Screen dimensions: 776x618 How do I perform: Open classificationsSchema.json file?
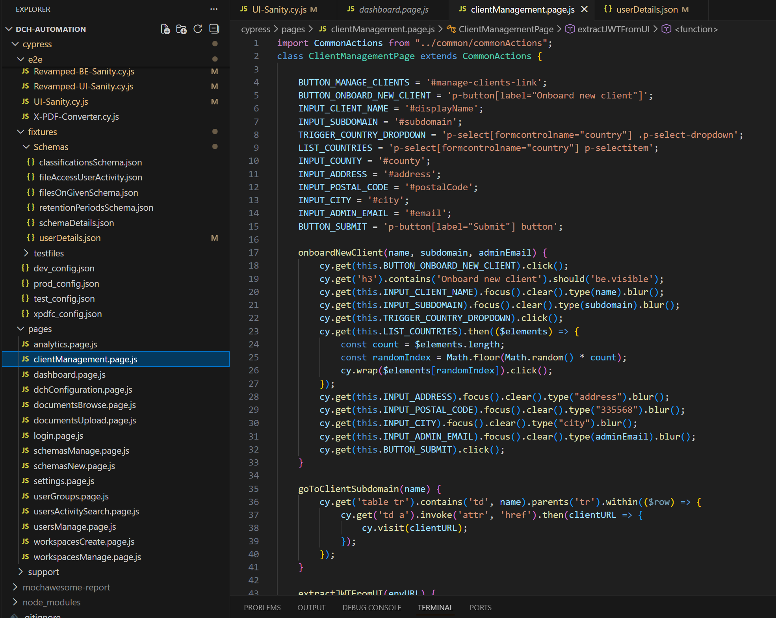90,162
